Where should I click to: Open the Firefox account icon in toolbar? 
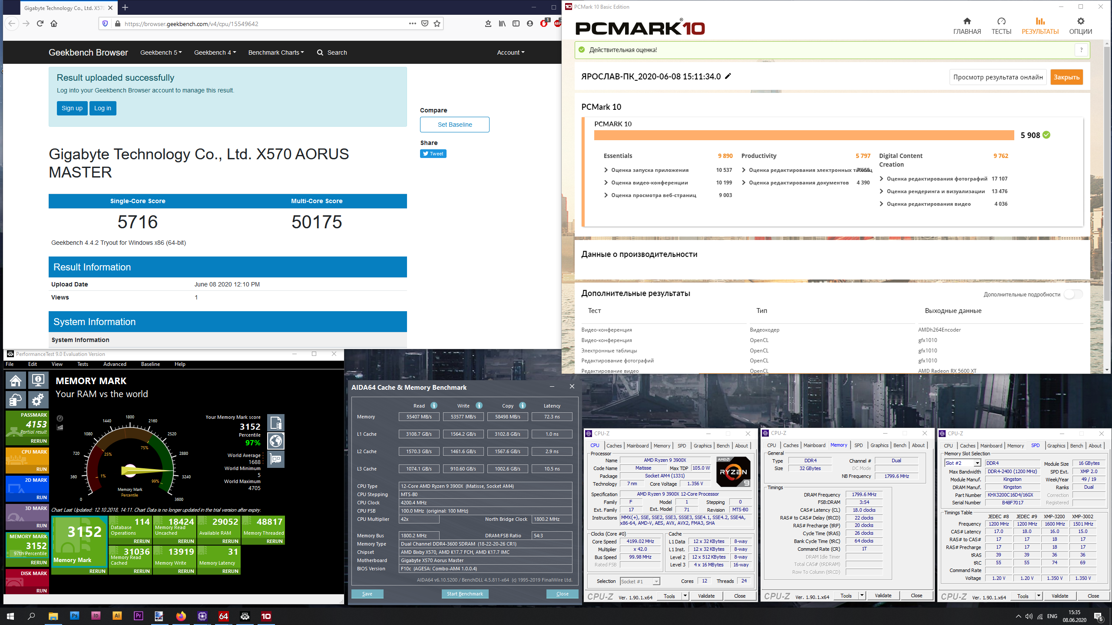[x=530, y=23]
